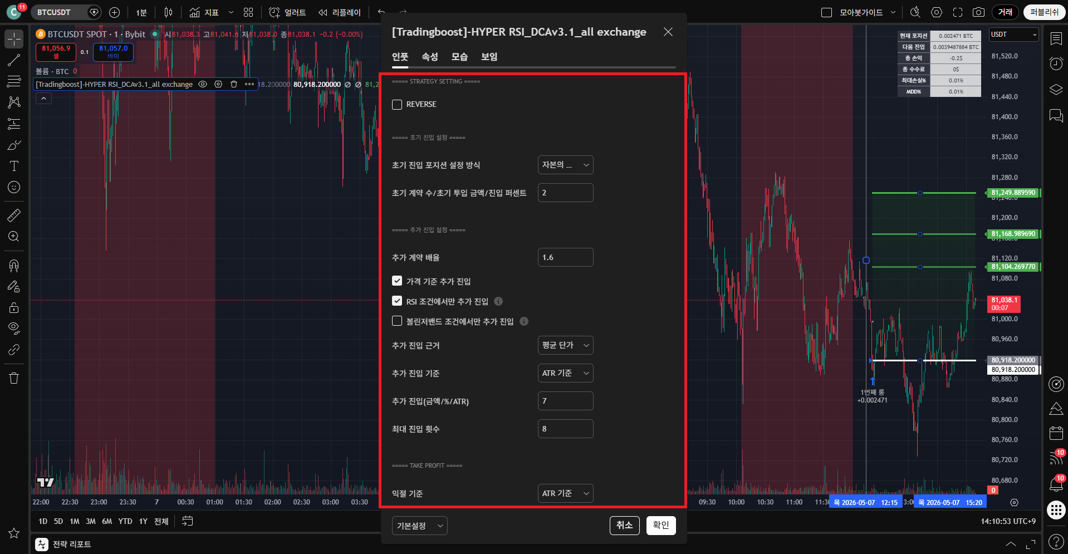Viewport: 1068px width, 554px height.
Task: Toggle magnet mode in left toolbar
Action: click(x=14, y=265)
